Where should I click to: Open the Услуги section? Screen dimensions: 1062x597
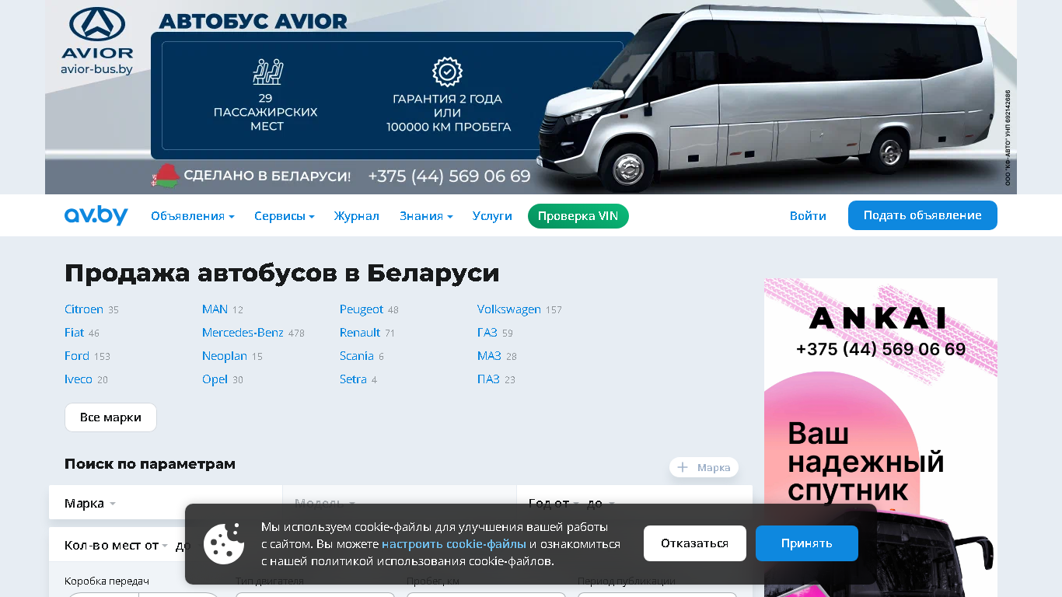pos(492,216)
